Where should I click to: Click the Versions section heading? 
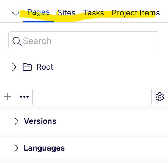pyautogui.click(x=40, y=121)
